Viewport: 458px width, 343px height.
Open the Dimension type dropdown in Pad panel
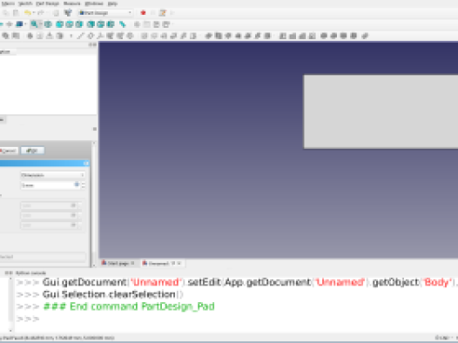point(53,175)
